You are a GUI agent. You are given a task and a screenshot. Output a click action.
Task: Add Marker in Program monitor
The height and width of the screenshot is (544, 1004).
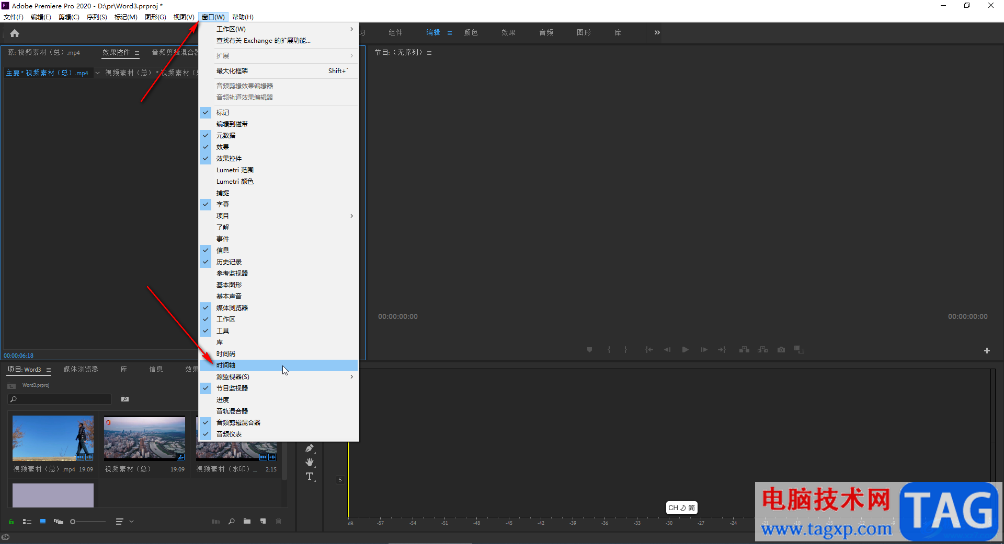click(589, 350)
